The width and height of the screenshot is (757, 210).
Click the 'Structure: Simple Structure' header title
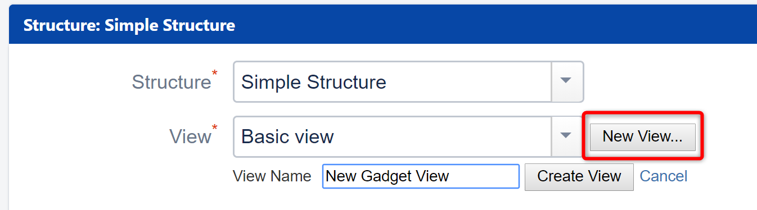[129, 25]
